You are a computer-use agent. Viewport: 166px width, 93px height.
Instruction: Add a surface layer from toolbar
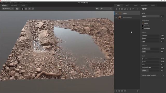pyautogui.click(x=116, y=9)
